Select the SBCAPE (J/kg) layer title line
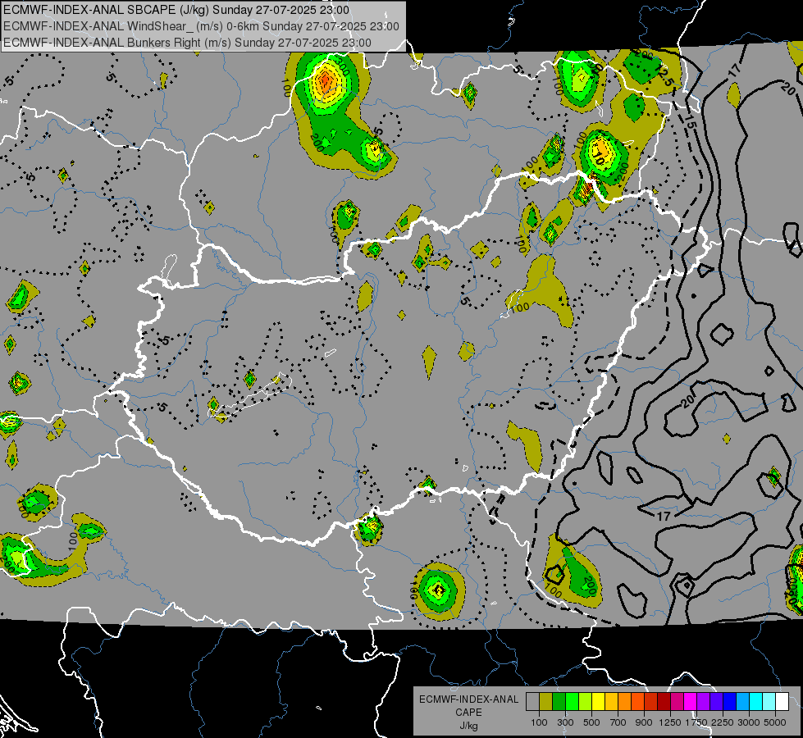Screen dimensions: 803x738 tap(176, 10)
